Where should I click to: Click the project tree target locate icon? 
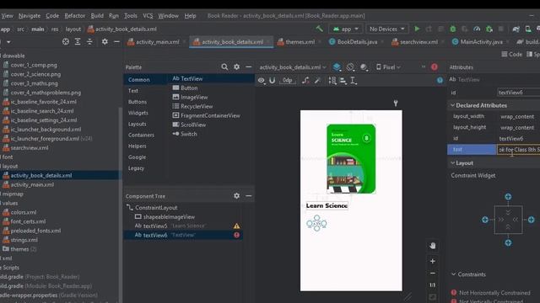(66, 41)
